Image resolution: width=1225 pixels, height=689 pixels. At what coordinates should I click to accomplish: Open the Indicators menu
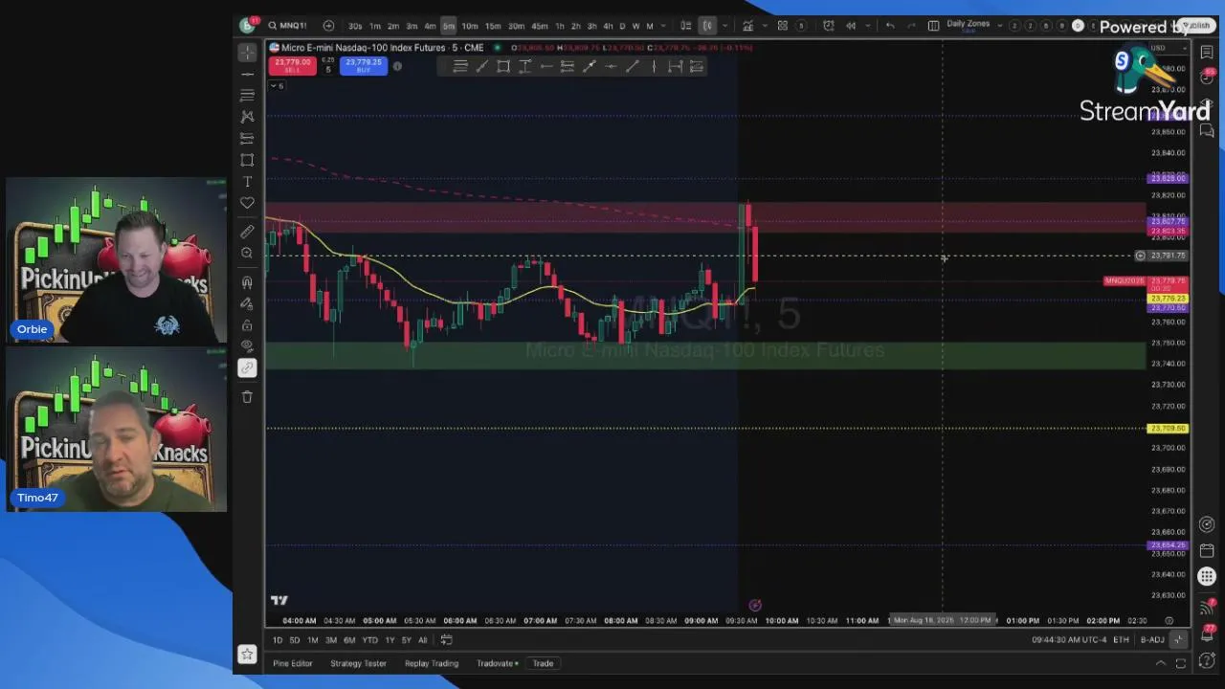tap(748, 26)
